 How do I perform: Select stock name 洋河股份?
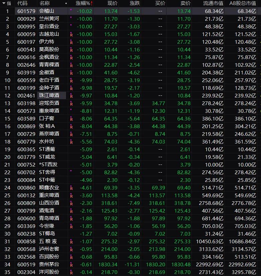click(49, 272)
